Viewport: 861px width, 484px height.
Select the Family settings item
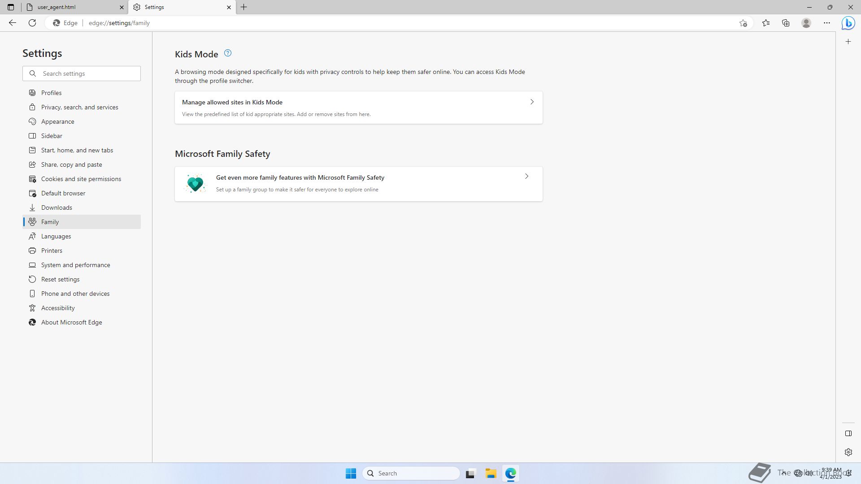coord(82,222)
